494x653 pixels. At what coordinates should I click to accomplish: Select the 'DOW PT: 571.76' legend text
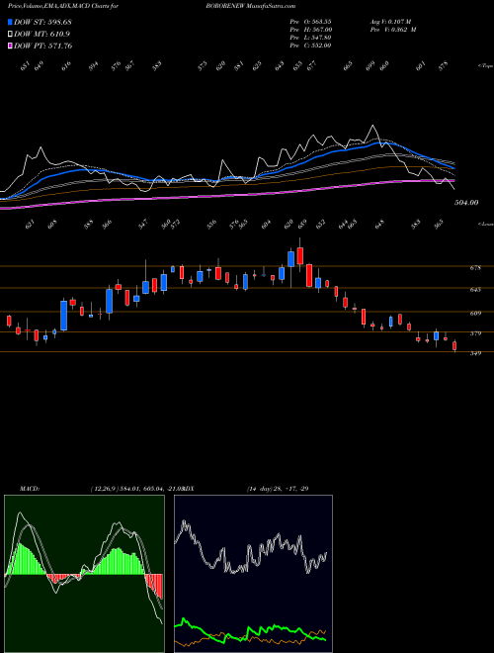coord(42,46)
